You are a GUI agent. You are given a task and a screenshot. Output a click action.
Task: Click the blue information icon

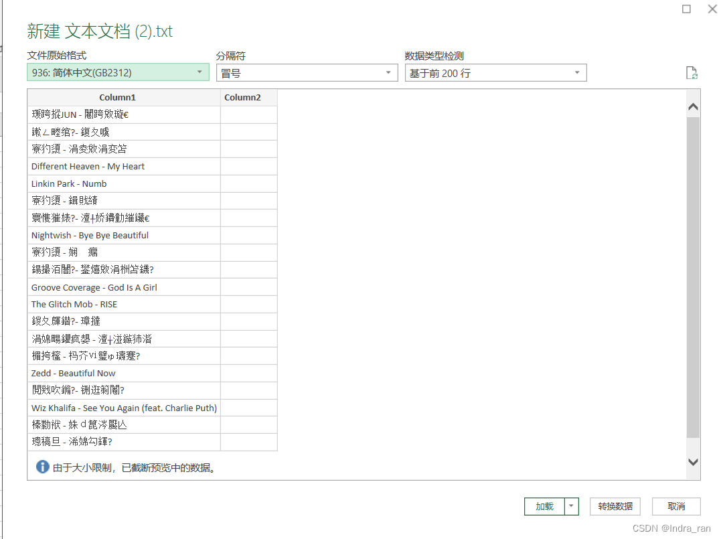[42, 467]
